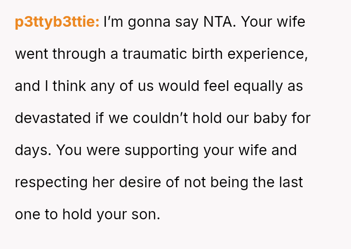Click the p3ttyb3ttie username link
Viewport: 351px width, 249px height.
coord(57,22)
